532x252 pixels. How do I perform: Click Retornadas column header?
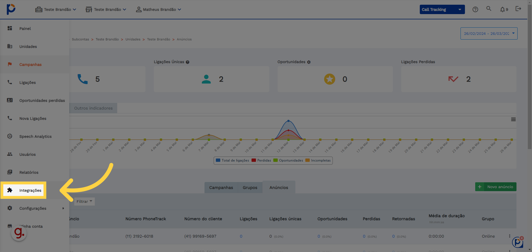404,219
